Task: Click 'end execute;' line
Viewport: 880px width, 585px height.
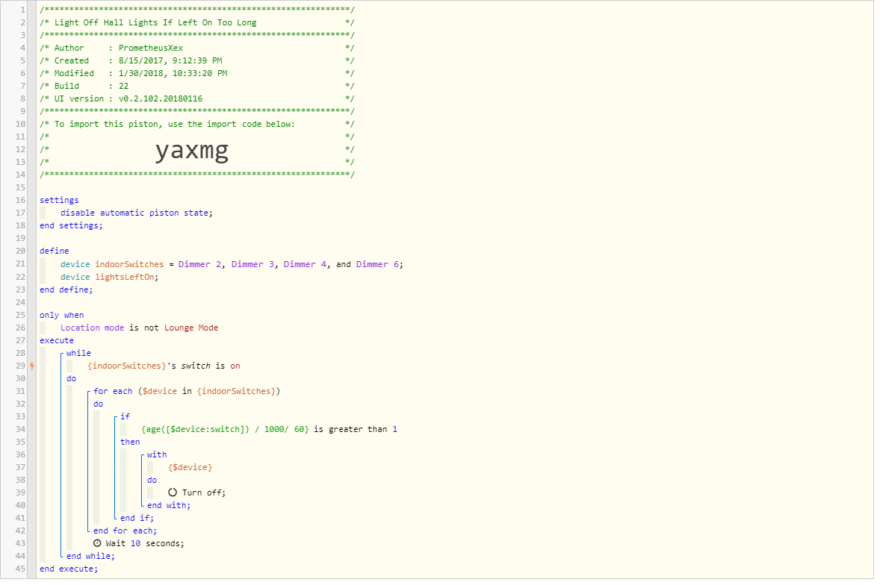Action: click(x=69, y=569)
